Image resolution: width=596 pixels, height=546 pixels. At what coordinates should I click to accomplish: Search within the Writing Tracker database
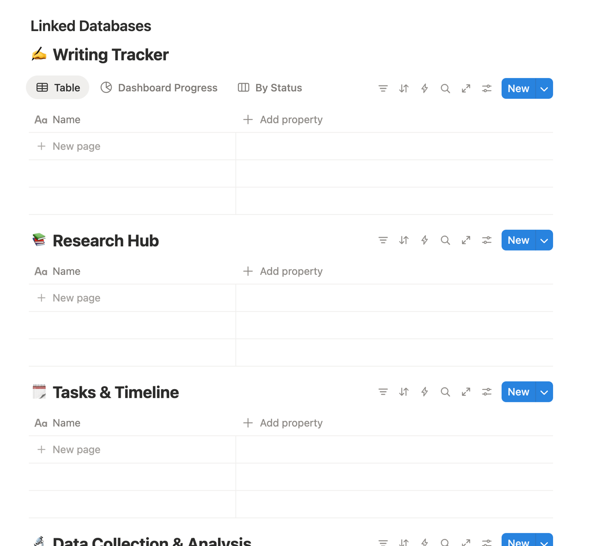pyautogui.click(x=445, y=89)
